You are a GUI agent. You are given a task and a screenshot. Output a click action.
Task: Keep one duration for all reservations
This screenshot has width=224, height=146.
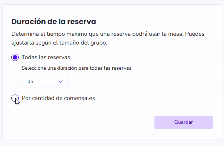(15, 57)
